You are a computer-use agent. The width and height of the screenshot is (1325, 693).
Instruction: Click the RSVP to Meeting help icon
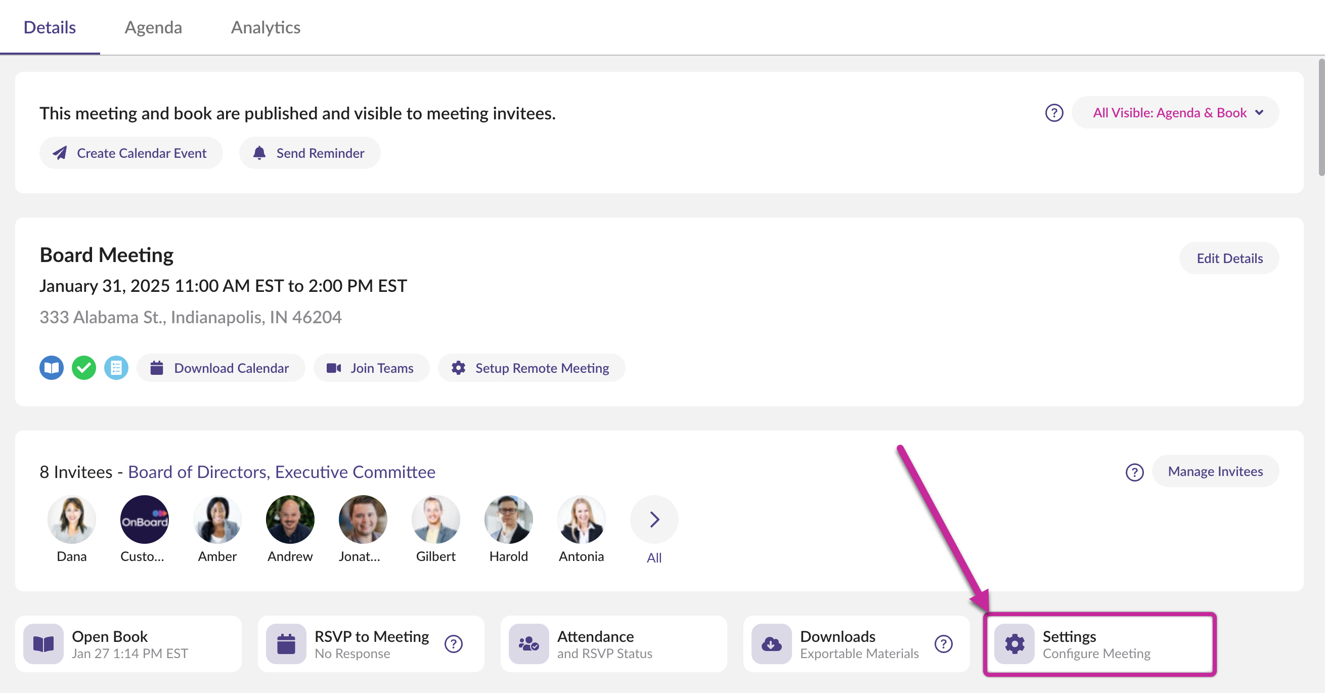click(x=453, y=643)
